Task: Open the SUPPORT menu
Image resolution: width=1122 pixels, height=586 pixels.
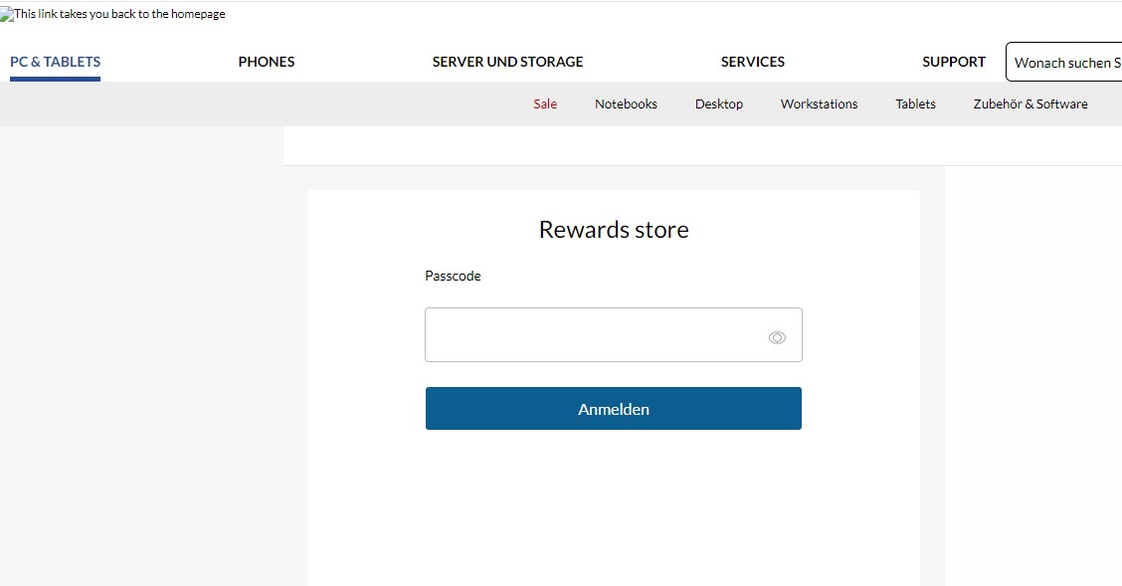Action: pyautogui.click(x=953, y=61)
